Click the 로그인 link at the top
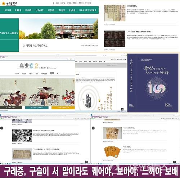The height and width of the screenshot is (178, 180). pyautogui.click(x=57, y=3)
